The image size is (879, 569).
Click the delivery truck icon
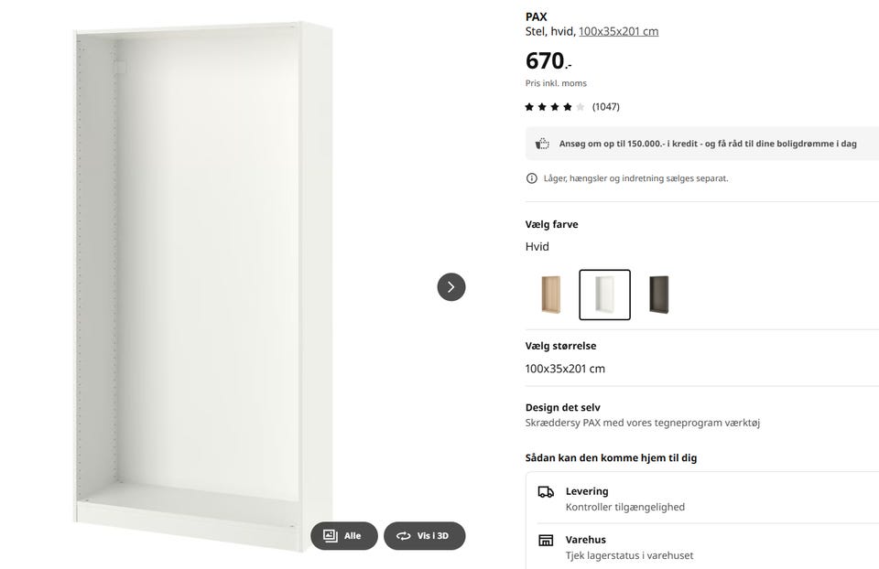pyautogui.click(x=546, y=492)
